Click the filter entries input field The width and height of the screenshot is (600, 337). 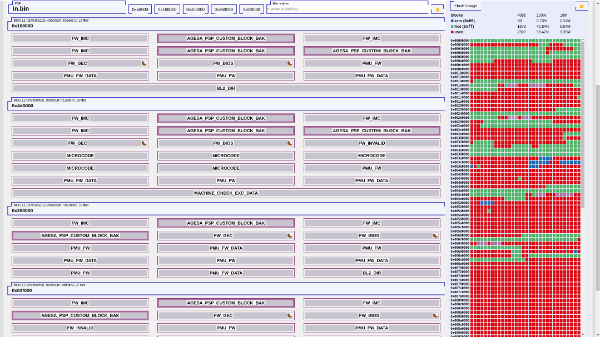(x=348, y=9)
